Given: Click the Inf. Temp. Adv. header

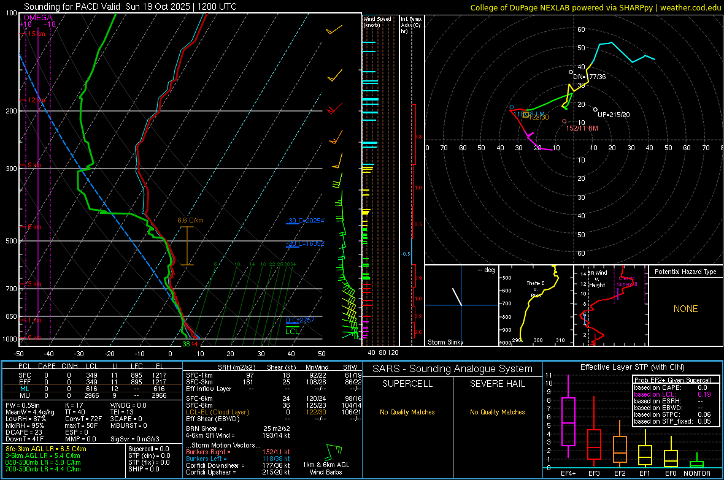Looking at the screenshot, I should (411, 25).
